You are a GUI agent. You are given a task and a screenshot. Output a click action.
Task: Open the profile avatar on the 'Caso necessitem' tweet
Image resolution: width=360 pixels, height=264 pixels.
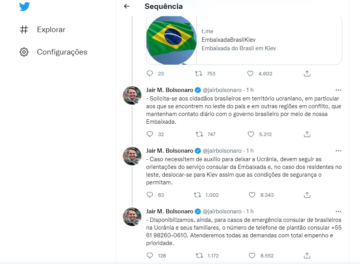pyautogui.click(x=132, y=156)
